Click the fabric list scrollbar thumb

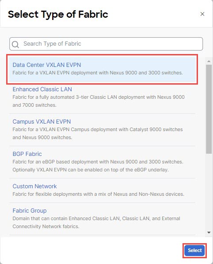(209, 109)
